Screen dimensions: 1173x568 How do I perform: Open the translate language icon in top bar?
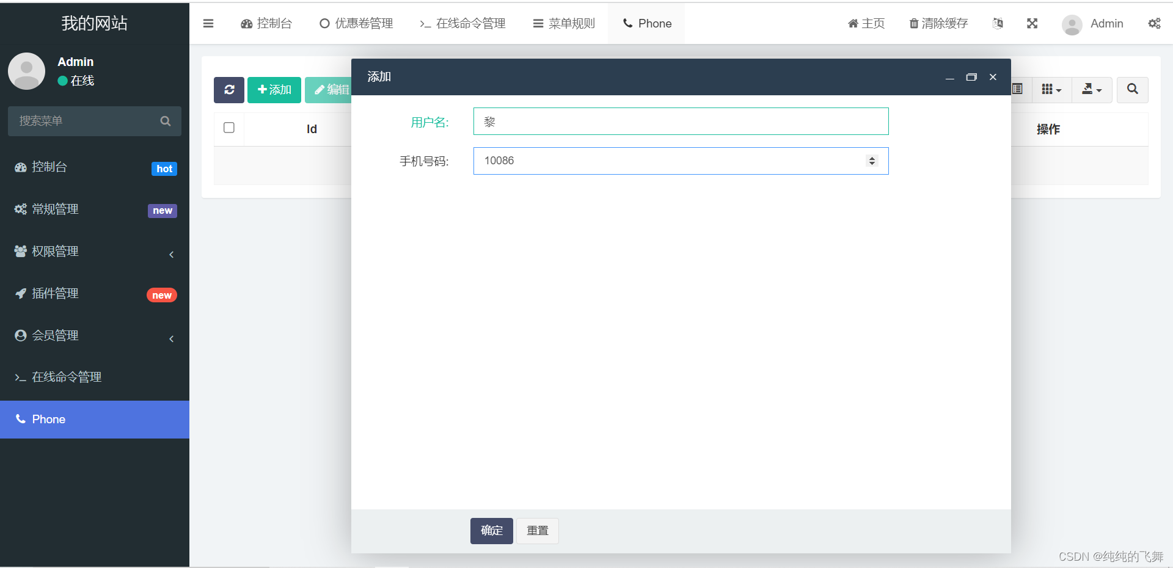pos(998,23)
